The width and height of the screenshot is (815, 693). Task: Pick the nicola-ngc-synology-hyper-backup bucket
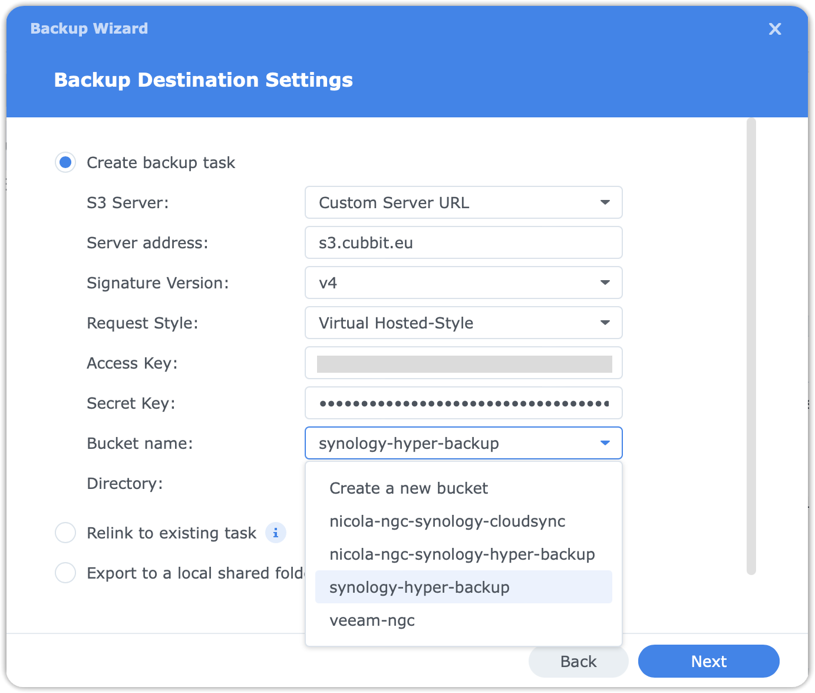(x=462, y=554)
